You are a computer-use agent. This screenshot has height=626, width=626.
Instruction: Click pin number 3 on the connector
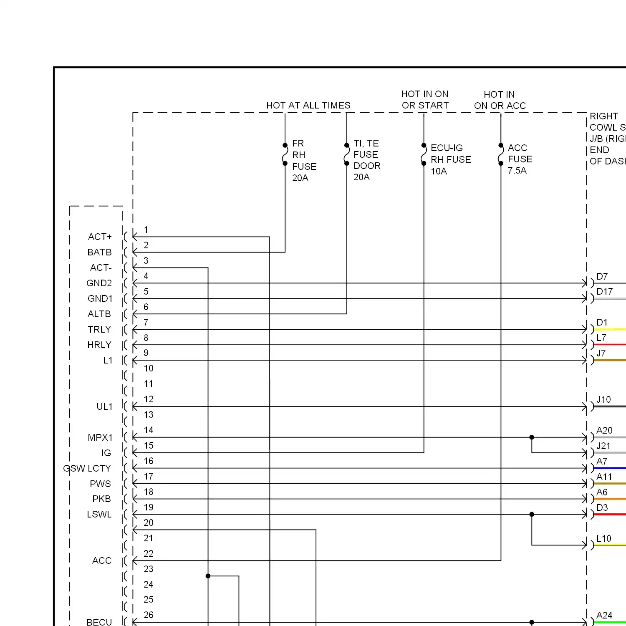[146, 260]
